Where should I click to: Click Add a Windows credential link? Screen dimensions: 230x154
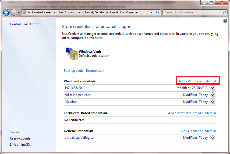pyautogui.click(x=197, y=81)
